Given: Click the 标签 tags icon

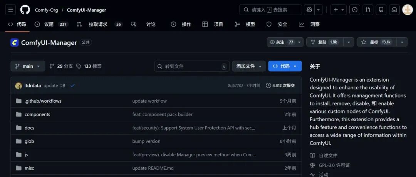Looking at the screenshot, I should click(x=79, y=66).
